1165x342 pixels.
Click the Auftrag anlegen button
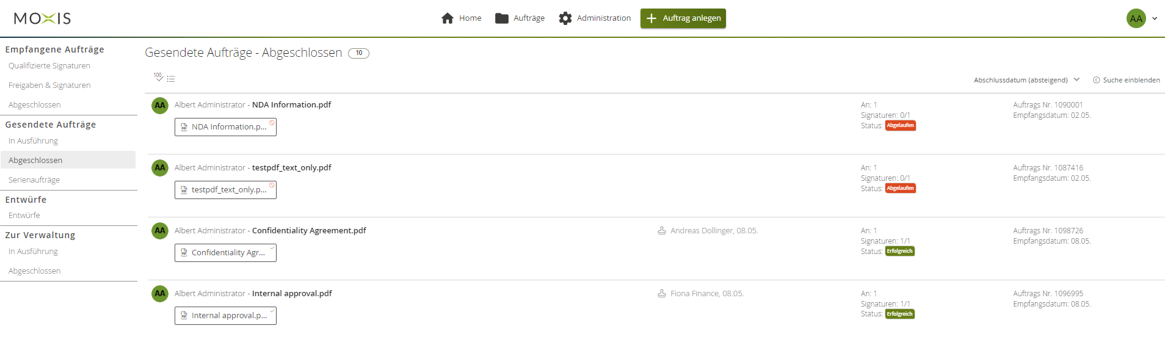coord(683,18)
